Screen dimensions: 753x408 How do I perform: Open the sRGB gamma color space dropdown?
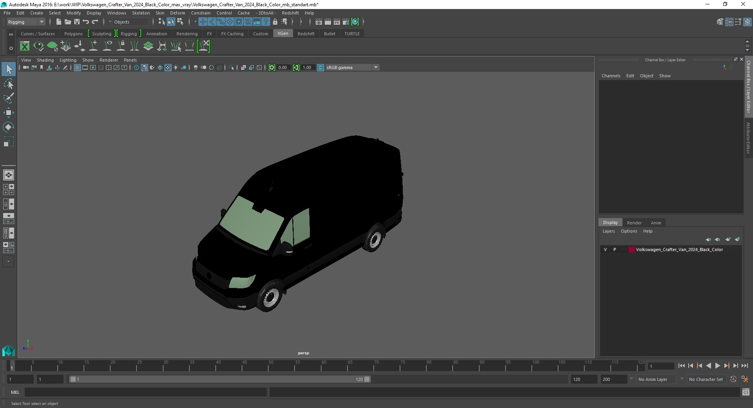click(352, 67)
